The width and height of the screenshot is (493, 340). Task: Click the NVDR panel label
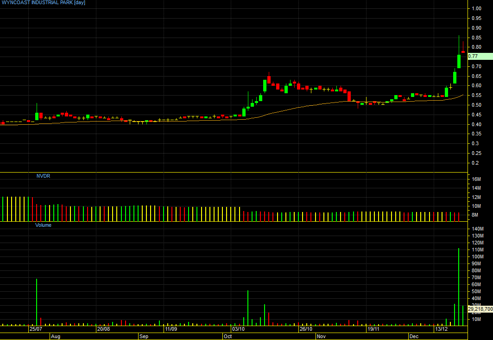pyautogui.click(x=43, y=176)
